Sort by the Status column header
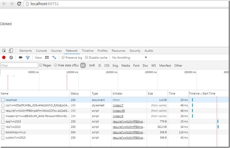 (80, 93)
